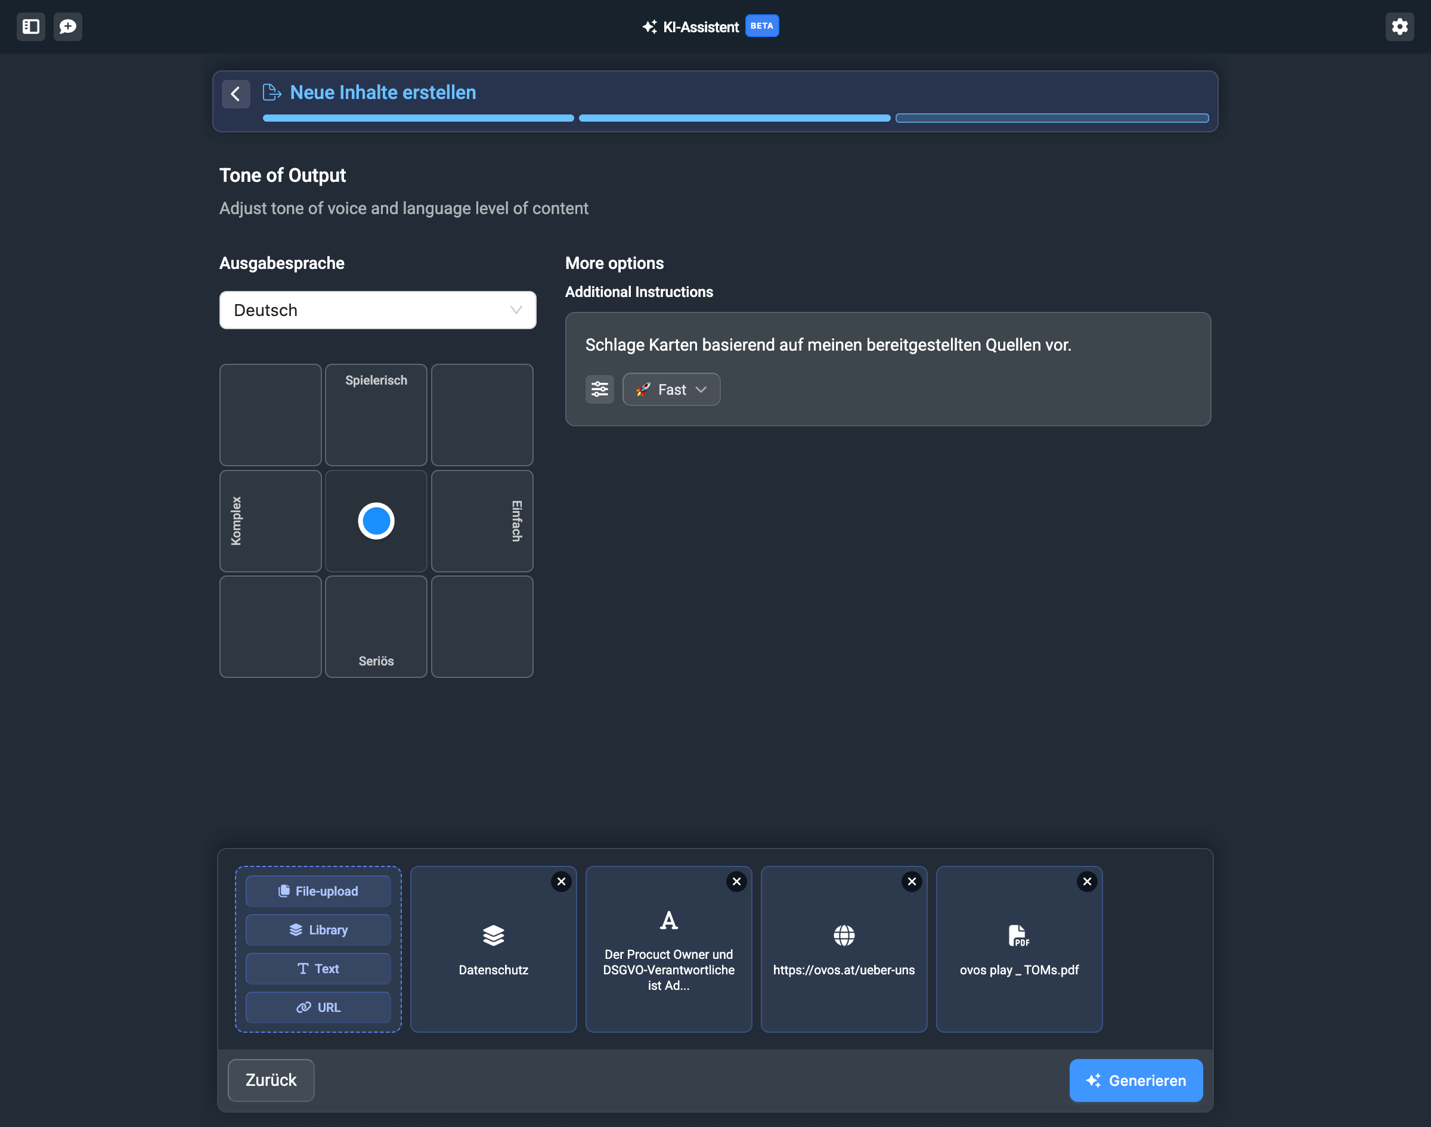This screenshot has height=1127, width=1431.
Task: Remove the https://ovos.at/ueber-uns source
Action: tap(911, 881)
